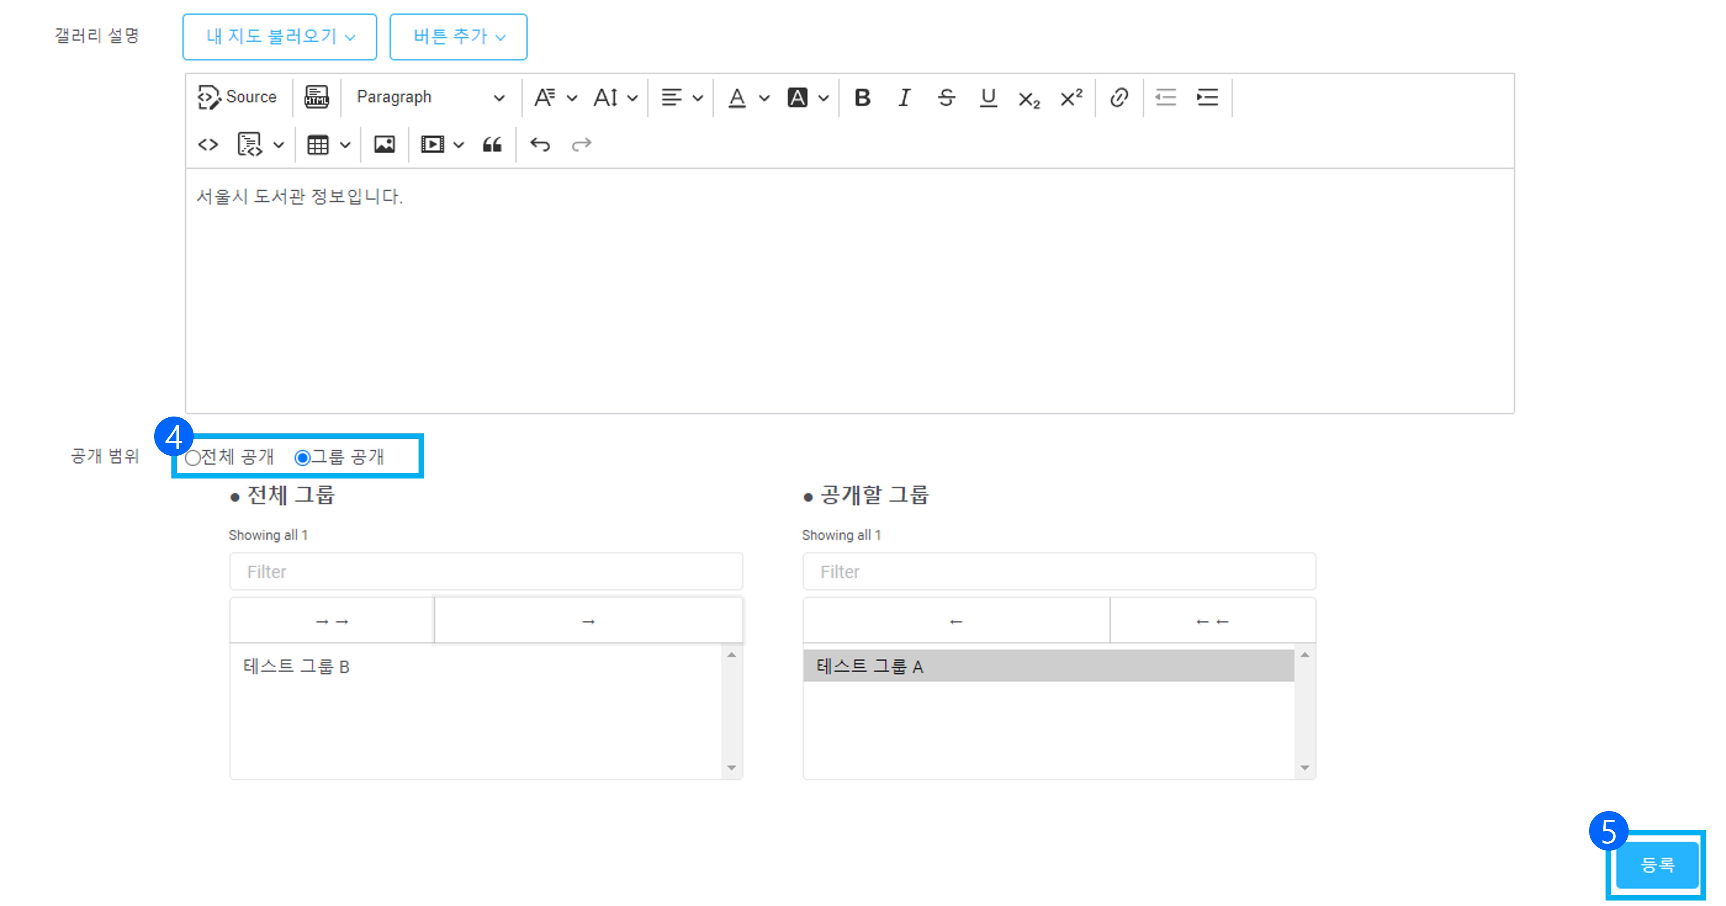Select 테스트 그룹 A in list
Screen dimensions: 1726x906
870,667
